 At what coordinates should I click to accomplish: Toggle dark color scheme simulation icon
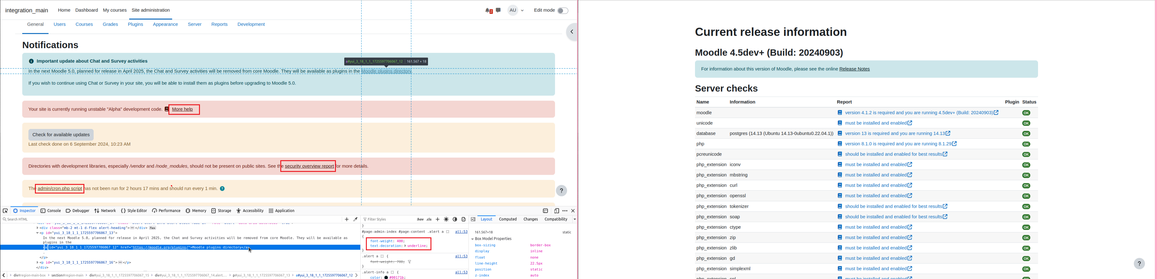pyautogui.click(x=455, y=219)
